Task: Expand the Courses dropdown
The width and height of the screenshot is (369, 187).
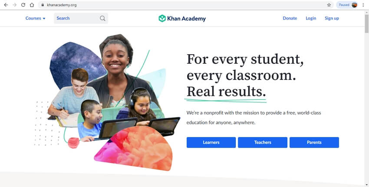Action: [35, 18]
